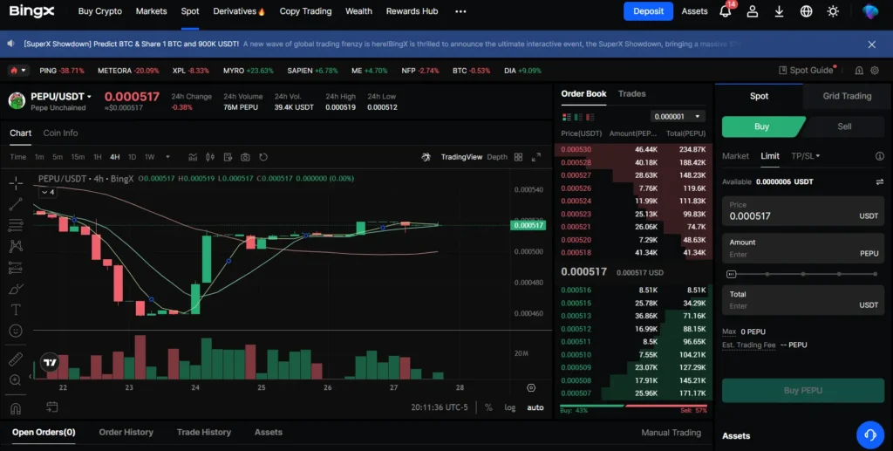The image size is (893, 451).
Task: Toggle the magnet snap mode
Action: tap(16, 408)
